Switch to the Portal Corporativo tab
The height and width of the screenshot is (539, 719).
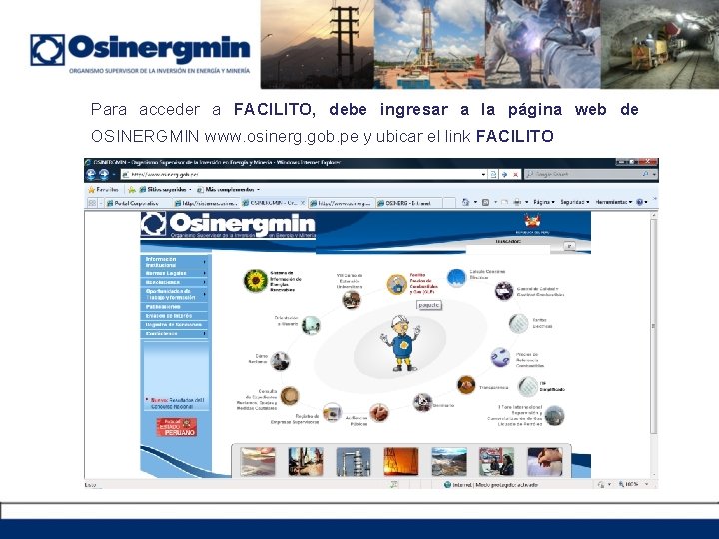(138, 203)
